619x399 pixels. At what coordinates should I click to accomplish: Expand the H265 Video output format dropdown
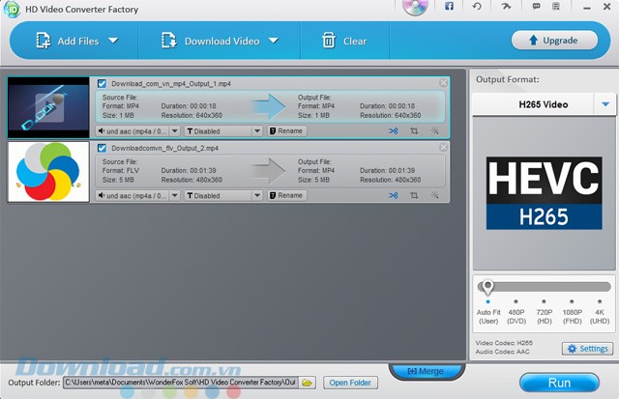pos(606,104)
